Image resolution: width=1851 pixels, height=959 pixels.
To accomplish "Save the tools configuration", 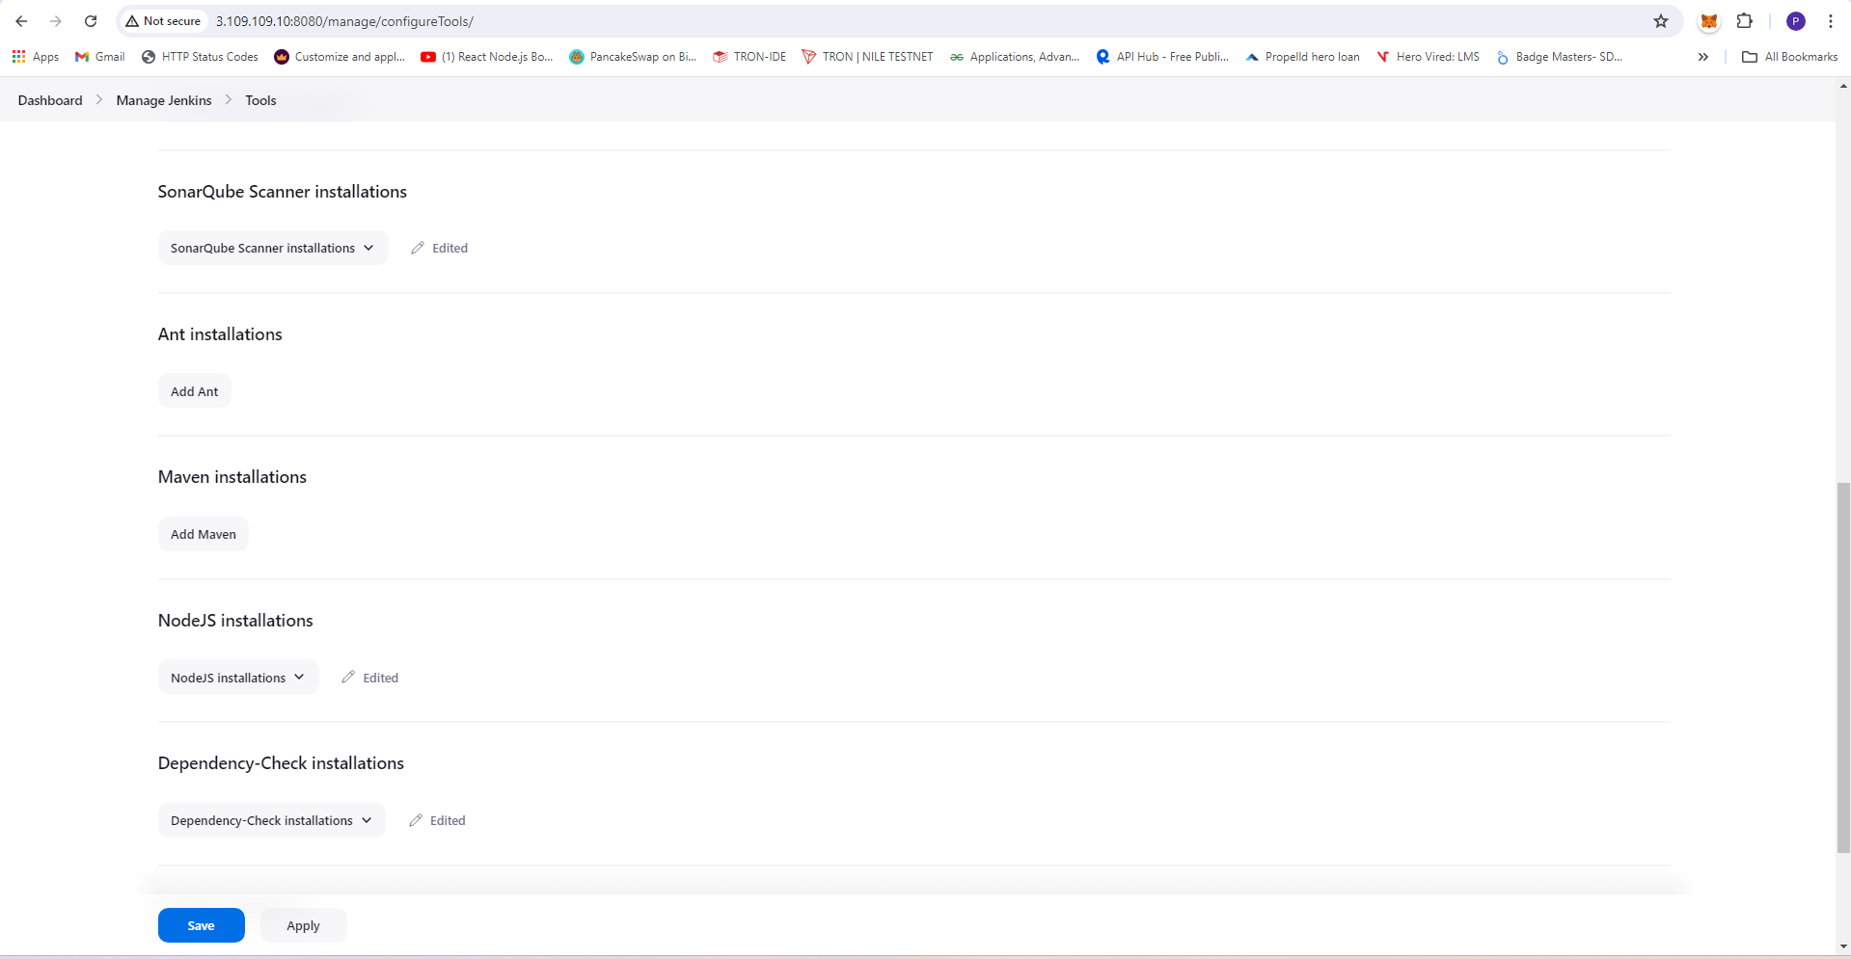I will coord(202,925).
